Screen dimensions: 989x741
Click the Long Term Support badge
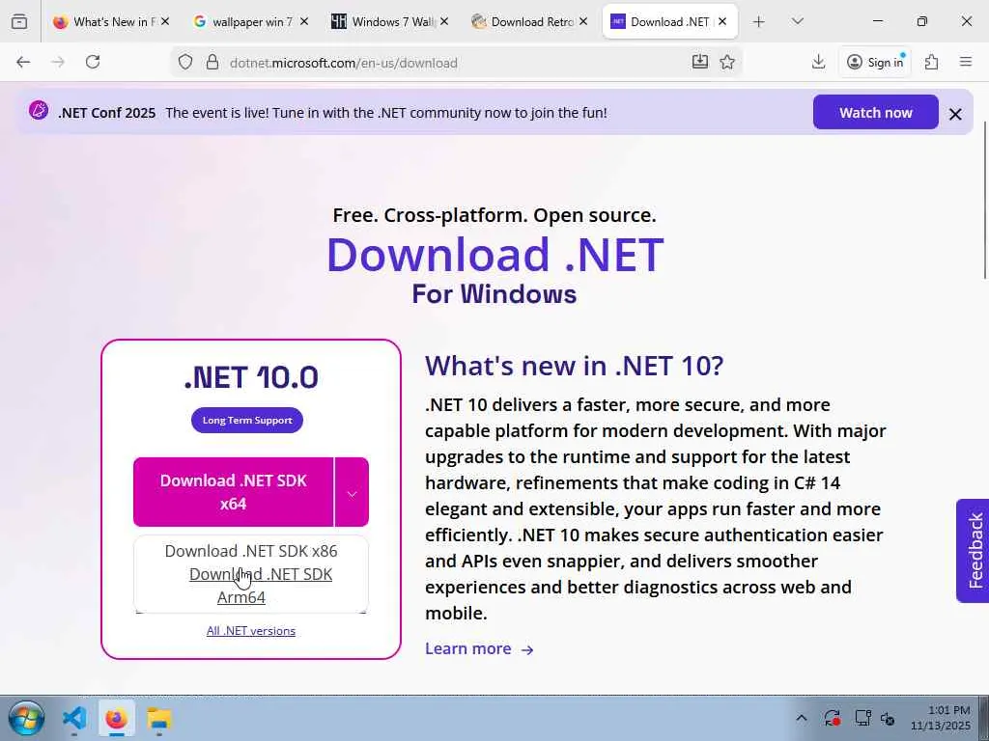point(247,421)
